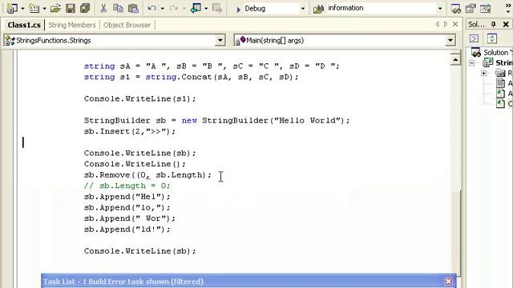Close the Solution Explorer panel
Image resolution: width=513 pixels, height=288 pixels.
pyautogui.click(x=506, y=24)
